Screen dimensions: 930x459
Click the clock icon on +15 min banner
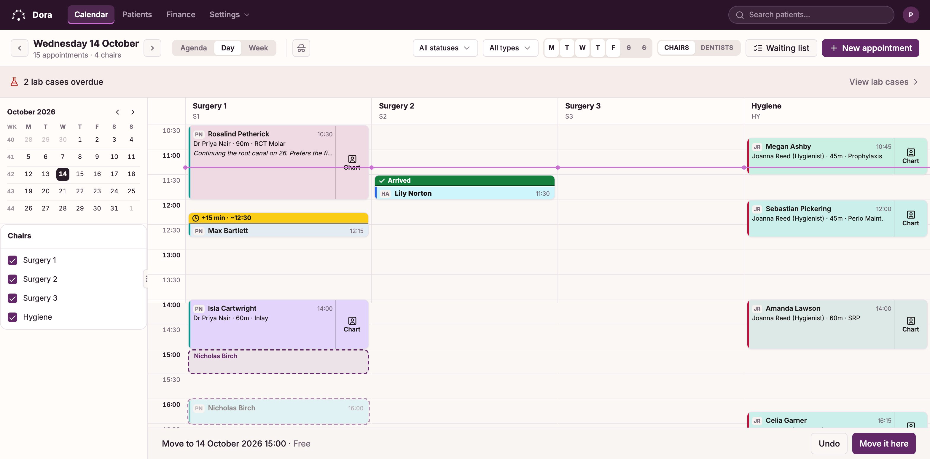[196, 218]
